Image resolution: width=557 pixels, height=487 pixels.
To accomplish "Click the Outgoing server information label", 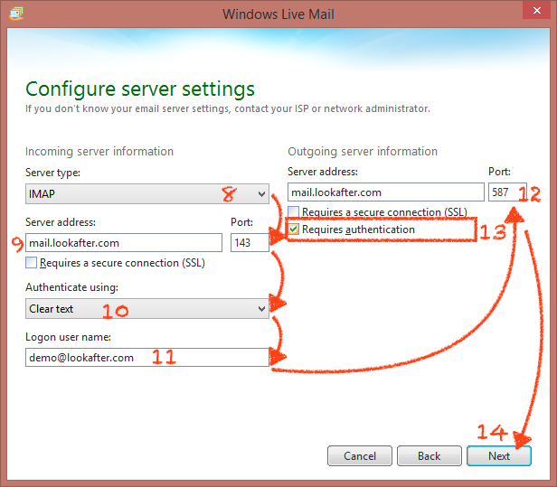I will click(x=363, y=151).
